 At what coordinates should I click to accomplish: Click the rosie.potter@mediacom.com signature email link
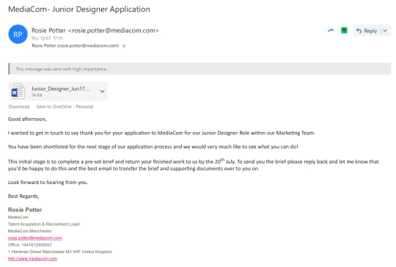[35, 238]
